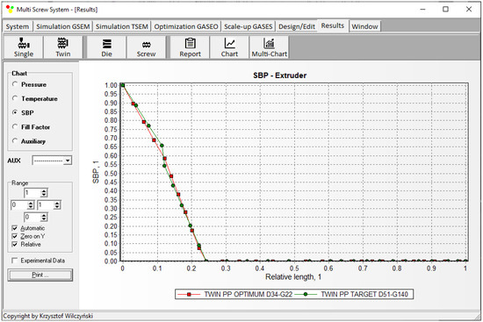
Task: Open the Single screw results view
Action: click(x=24, y=47)
